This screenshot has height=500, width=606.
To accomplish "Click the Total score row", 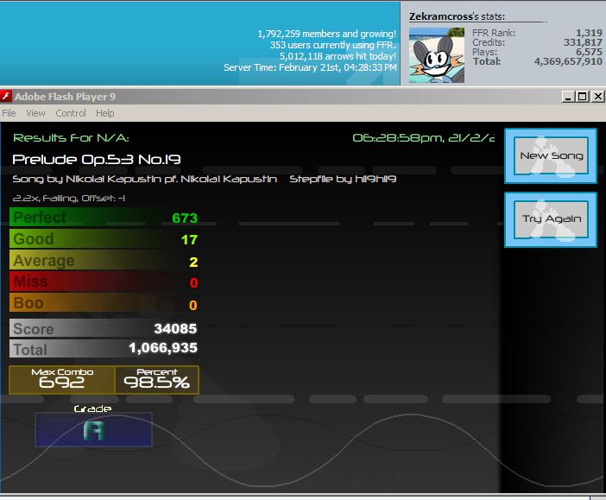I will point(104,349).
